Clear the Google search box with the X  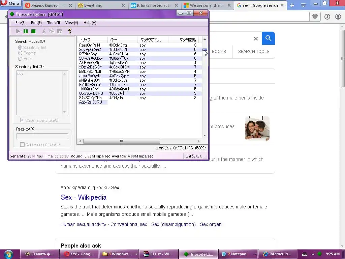pyautogui.click(x=256, y=38)
